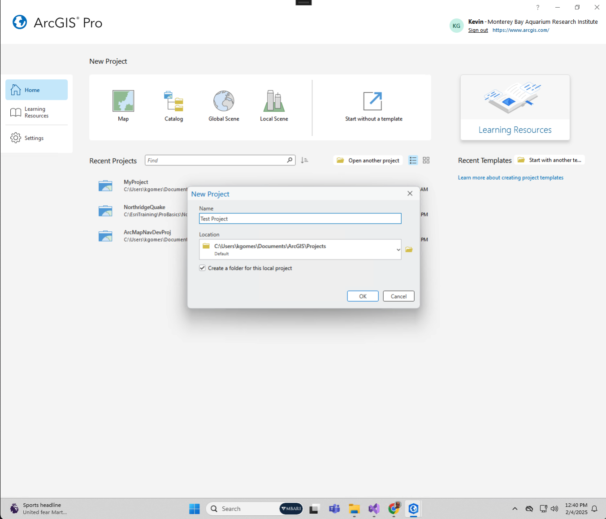Open the Learning Resources card thumbnail
The height and width of the screenshot is (519, 606).
515,98
